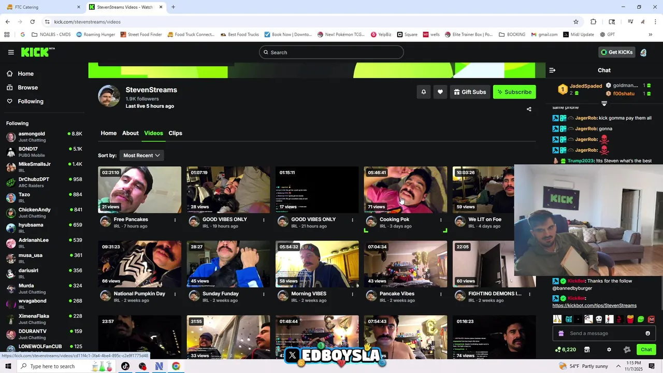Viewport: 663px width, 373px height.
Task: Open Chrome media controls icon
Action: pos(630,22)
